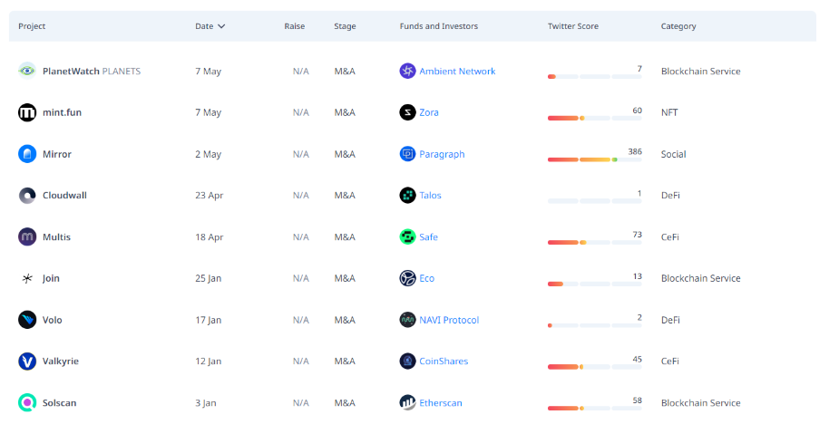Viewport: 829px width, 434px height.
Task: Open the Cloudwall project name
Action: tap(64, 196)
